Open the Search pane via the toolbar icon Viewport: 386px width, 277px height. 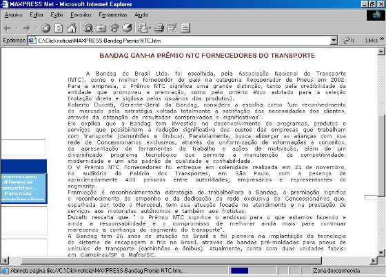88,28
